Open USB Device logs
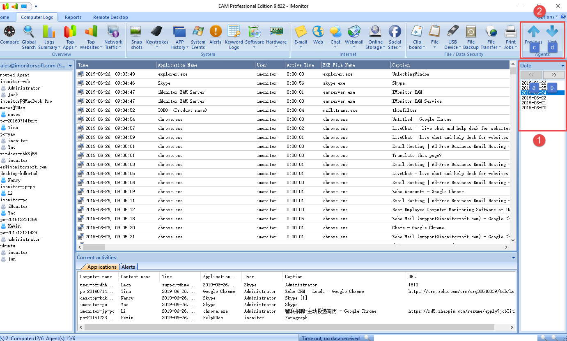This screenshot has height=341, width=567. point(452,37)
